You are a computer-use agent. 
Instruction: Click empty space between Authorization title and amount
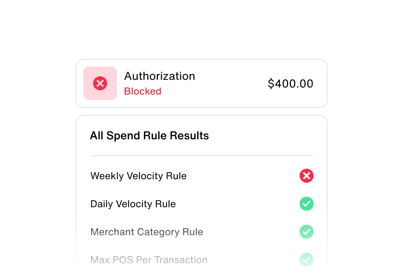[231, 84]
